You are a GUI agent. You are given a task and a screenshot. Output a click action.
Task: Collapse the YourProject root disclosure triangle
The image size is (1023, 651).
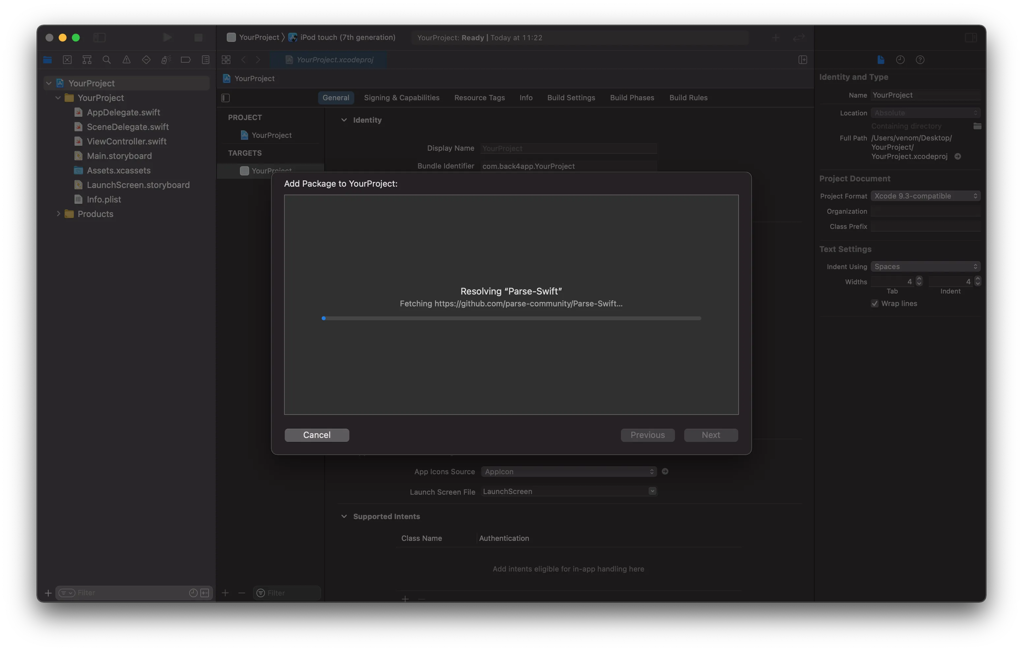coord(49,83)
